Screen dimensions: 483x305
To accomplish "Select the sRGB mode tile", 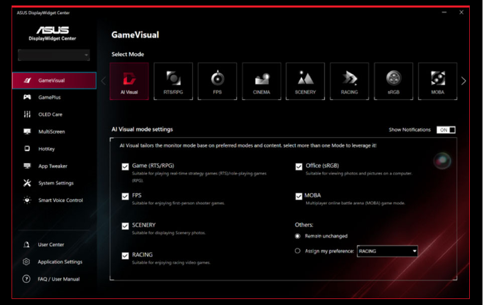I will [393, 81].
